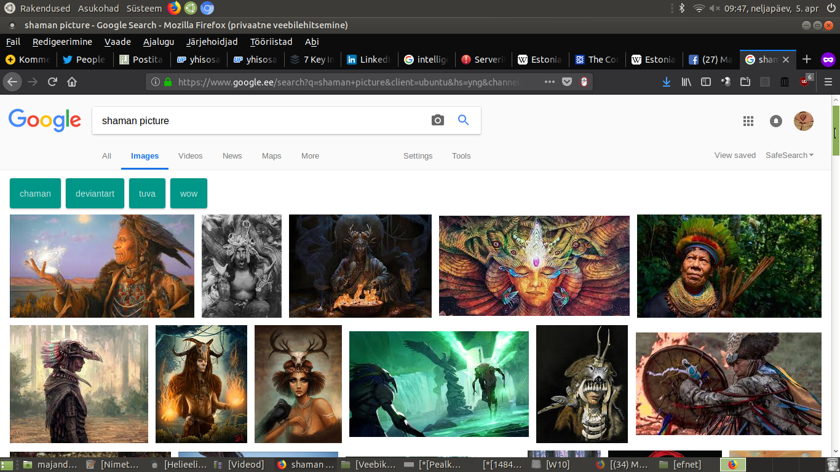The width and height of the screenshot is (840, 472).
Task: Go to Google homepage via logo
Action: [x=45, y=120]
